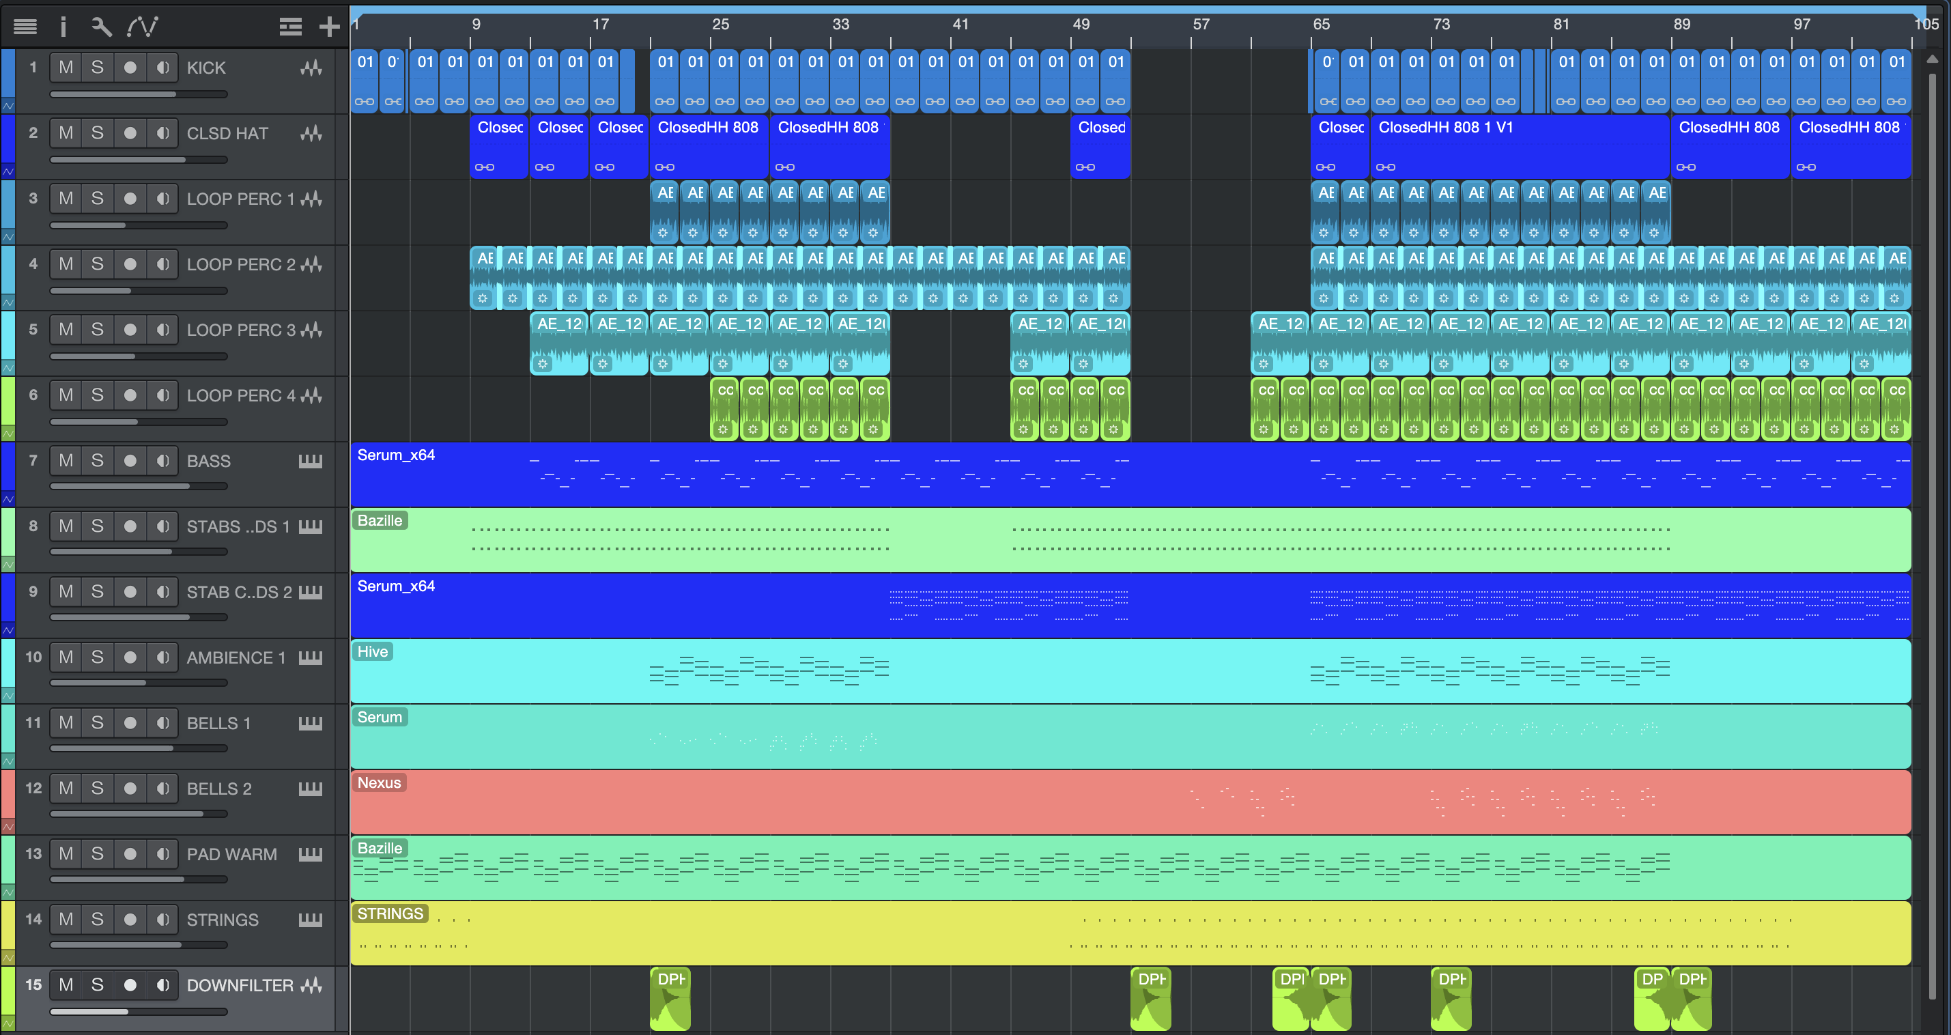Solo the KICK track

pyautogui.click(x=98, y=68)
